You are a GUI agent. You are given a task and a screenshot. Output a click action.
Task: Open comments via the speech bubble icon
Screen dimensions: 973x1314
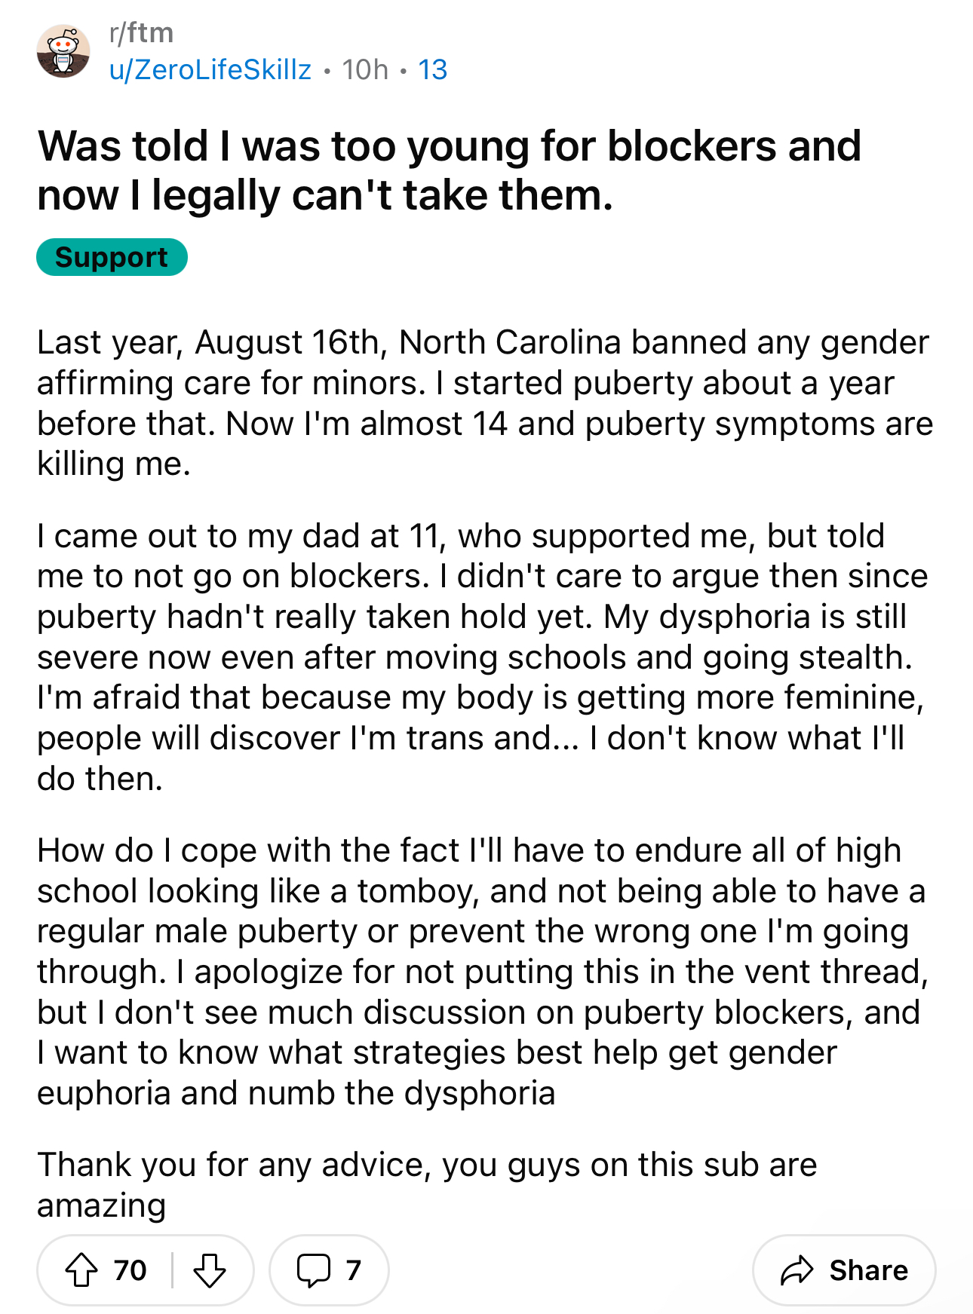click(313, 1270)
